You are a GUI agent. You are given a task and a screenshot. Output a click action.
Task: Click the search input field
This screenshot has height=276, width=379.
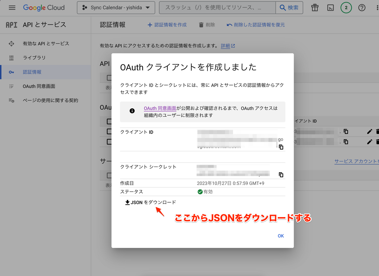pyautogui.click(x=217, y=8)
